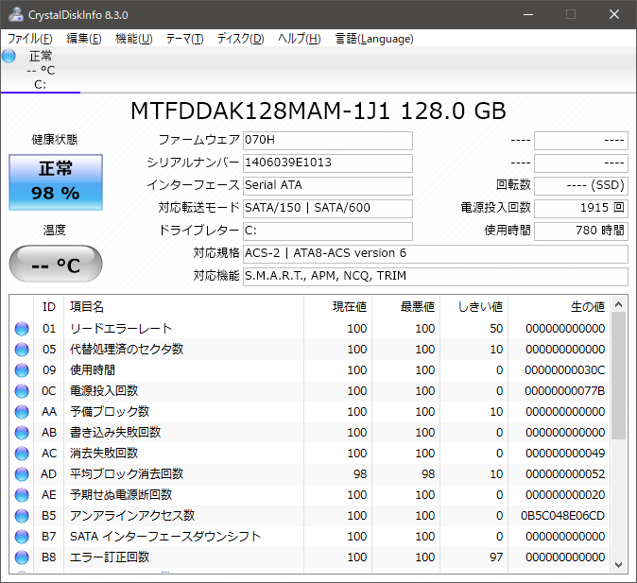Click the CrystalDiskInfo app icon in title bar

click(11, 15)
